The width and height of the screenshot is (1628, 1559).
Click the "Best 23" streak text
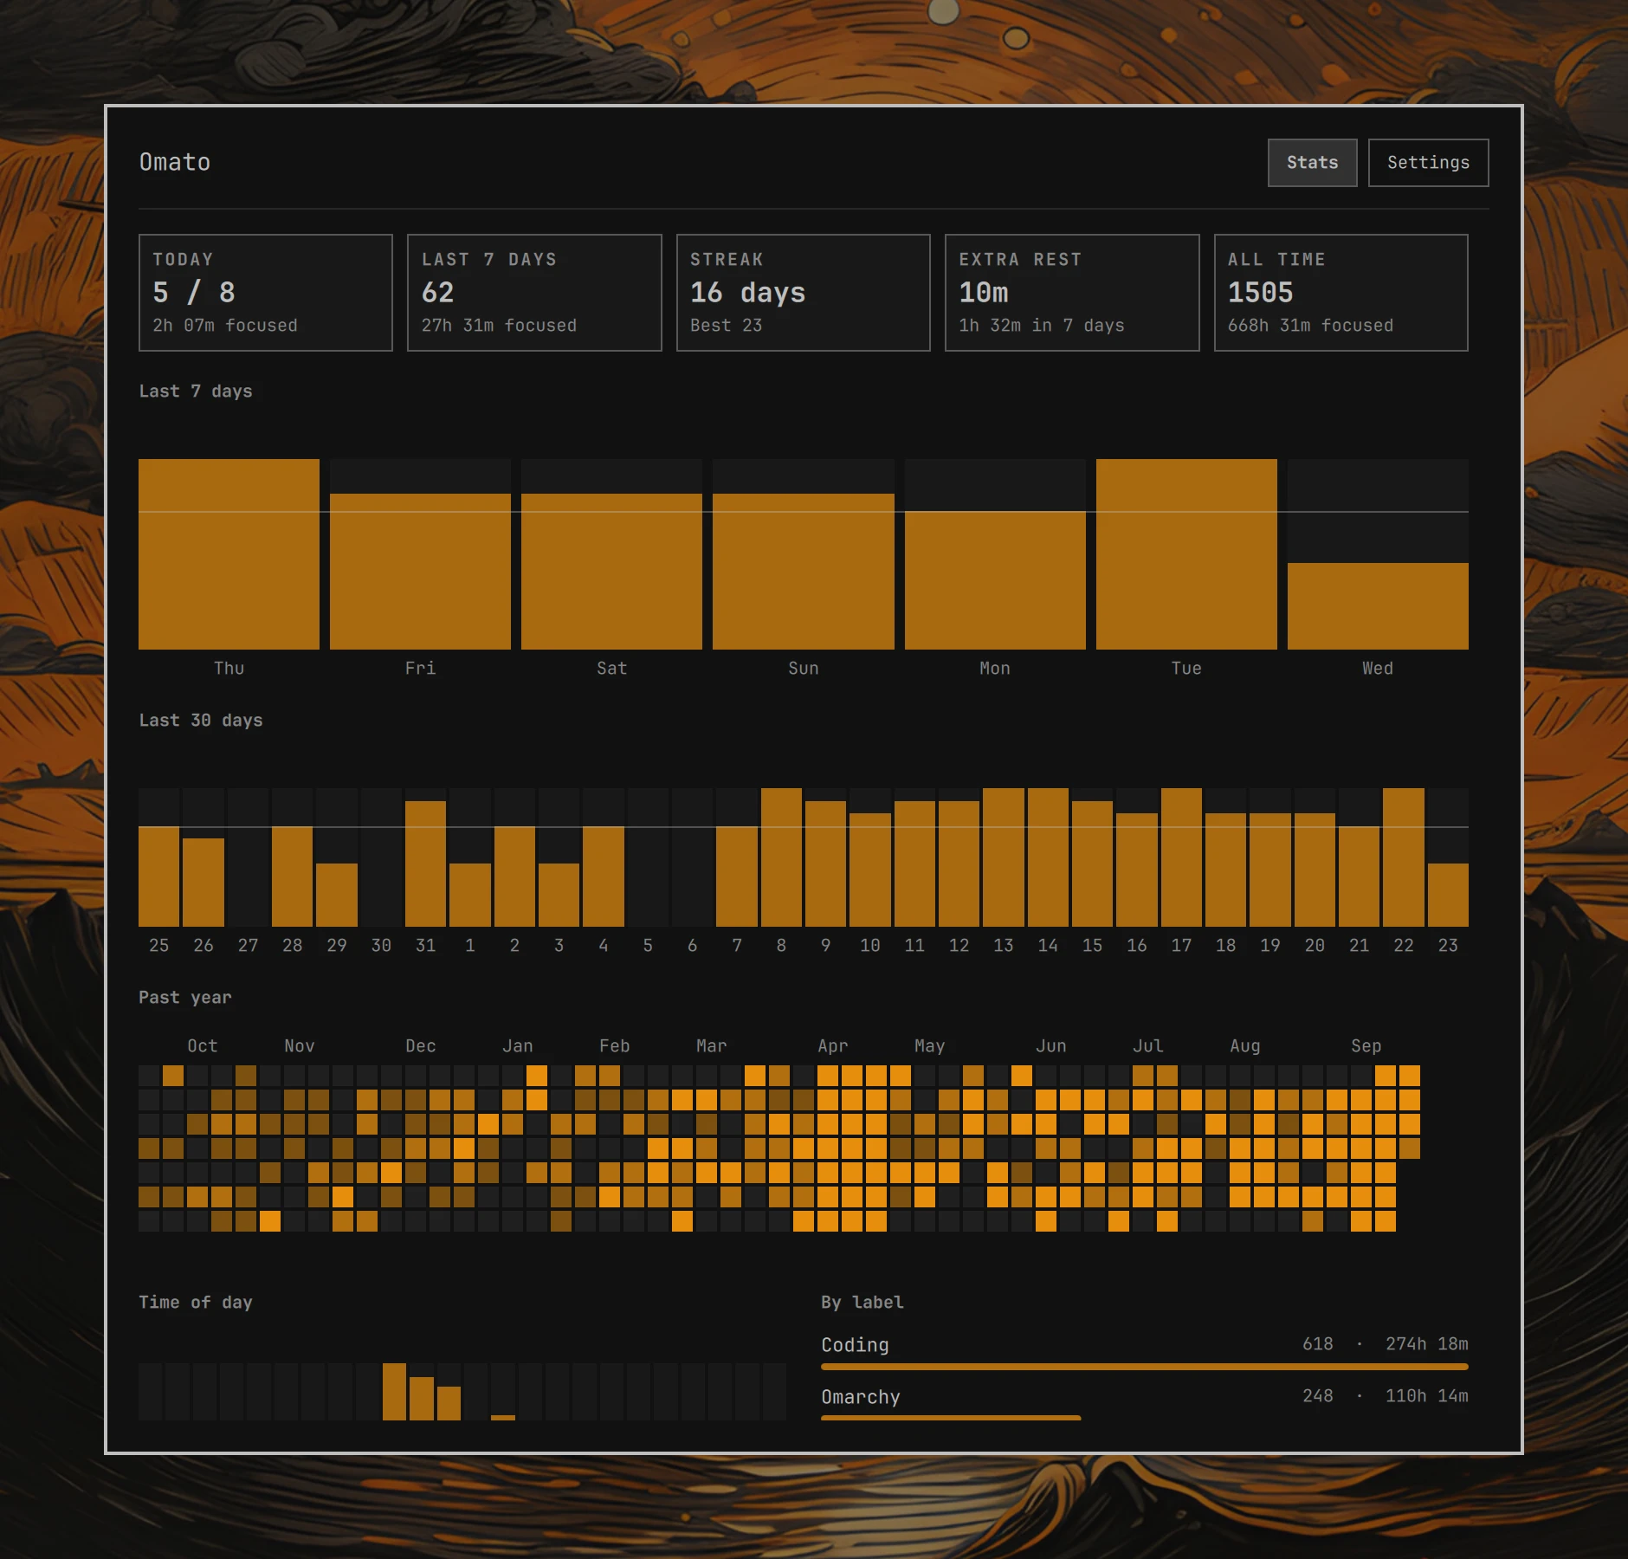click(726, 326)
